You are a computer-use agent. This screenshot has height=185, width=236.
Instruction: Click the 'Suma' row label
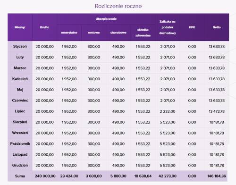tap(20, 176)
